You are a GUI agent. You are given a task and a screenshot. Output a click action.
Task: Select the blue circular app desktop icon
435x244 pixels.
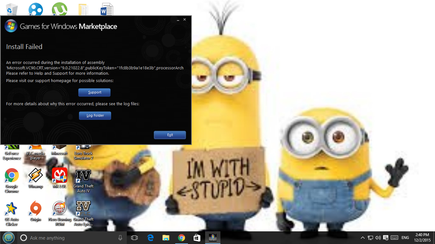pyautogui.click(x=36, y=9)
